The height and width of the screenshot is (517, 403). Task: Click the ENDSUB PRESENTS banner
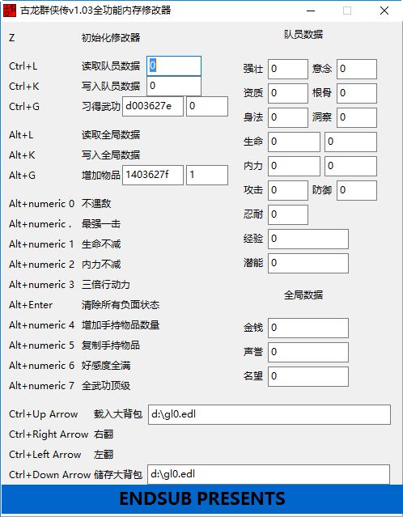(x=201, y=498)
